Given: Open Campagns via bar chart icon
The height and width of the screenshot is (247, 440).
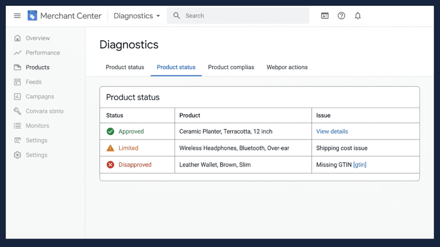Looking at the screenshot, I should click(17, 97).
